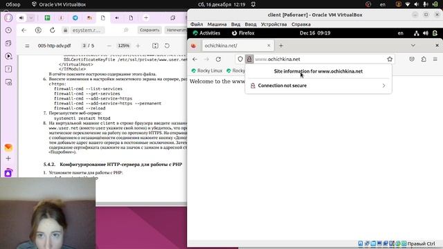This screenshot has height=249, width=443.
Task: Click the mail icon in browser sidebar
Action: pyautogui.click(x=8, y=147)
